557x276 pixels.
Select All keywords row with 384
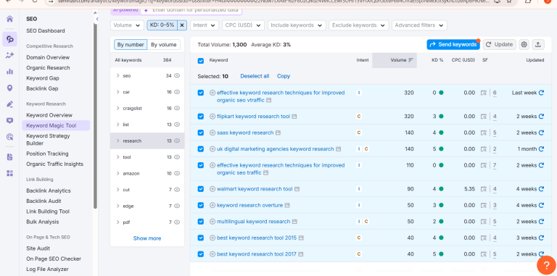(147, 60)
